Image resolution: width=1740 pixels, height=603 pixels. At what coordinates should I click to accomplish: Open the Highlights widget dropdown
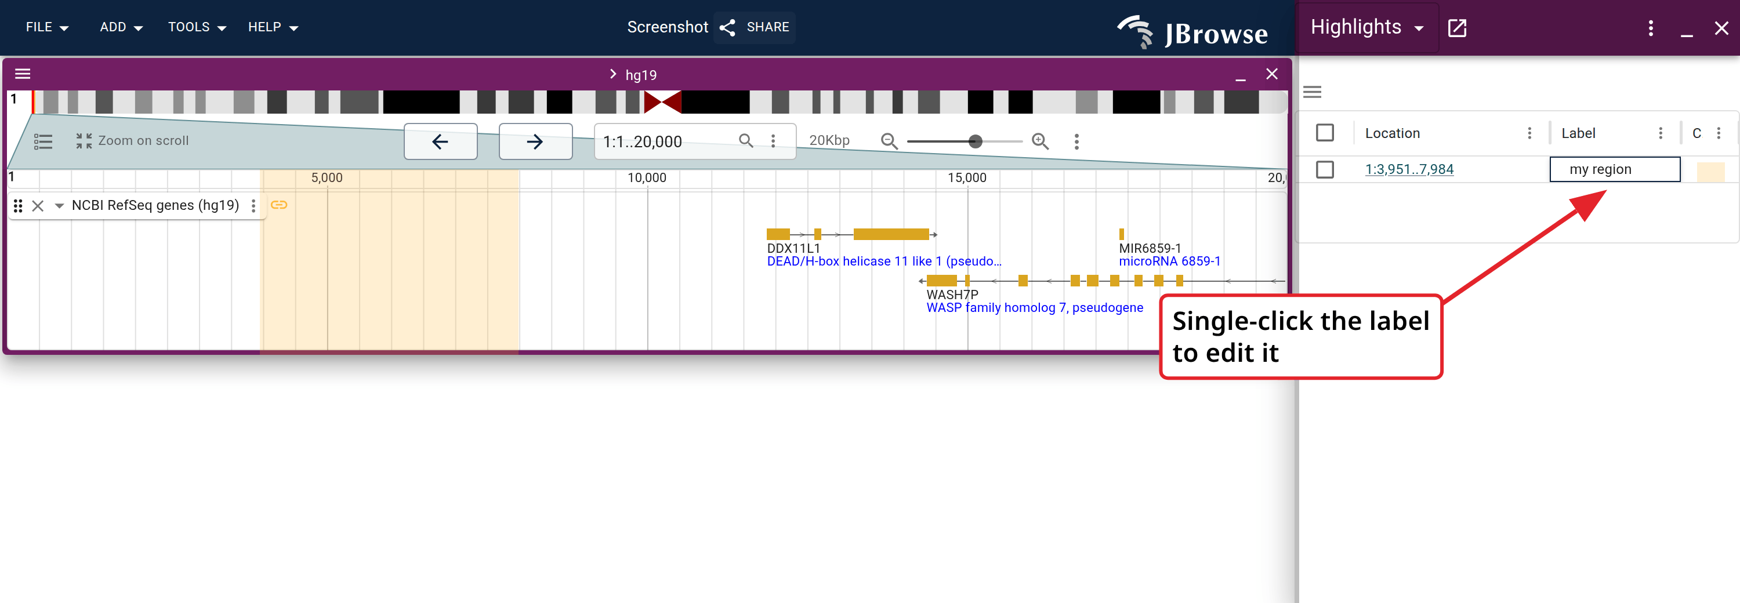[1367, 27]
